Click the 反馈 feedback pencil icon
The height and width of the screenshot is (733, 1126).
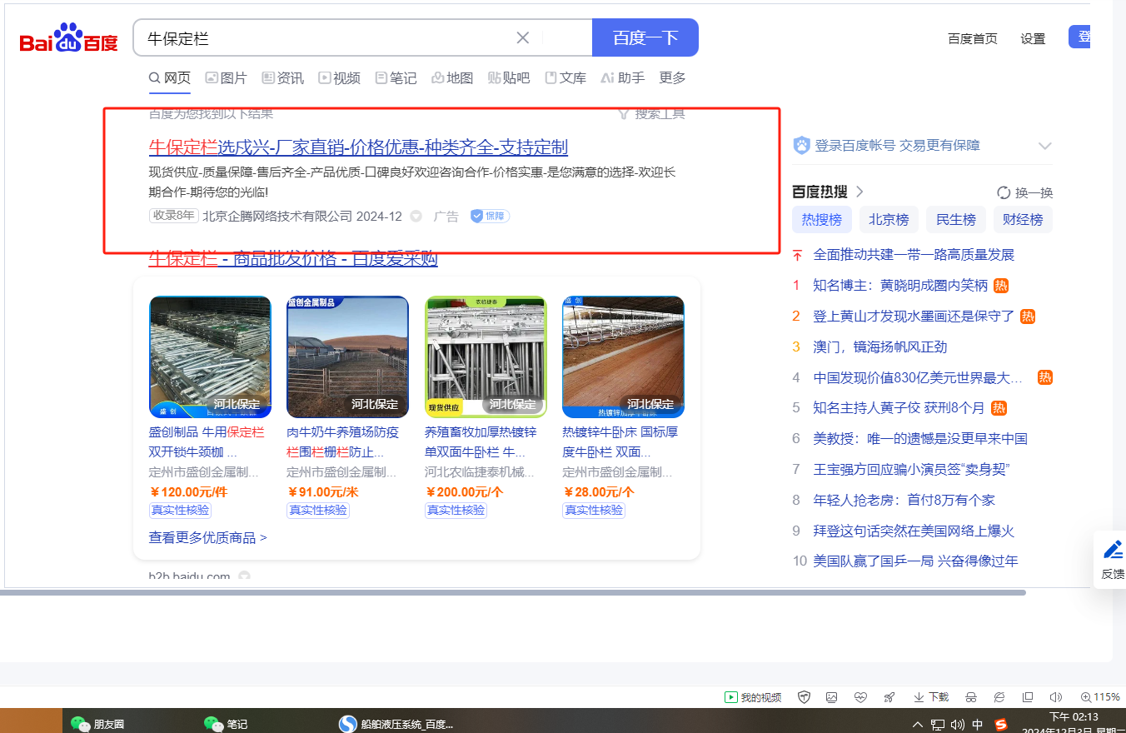(x=1112, y=550)
